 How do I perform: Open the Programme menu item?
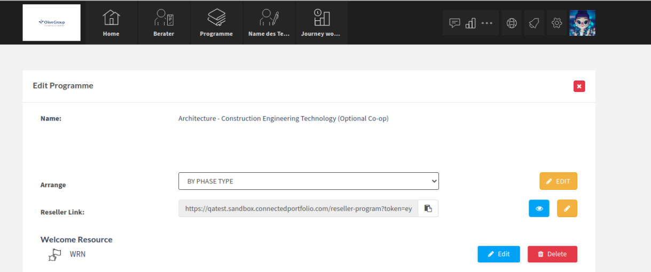(216, 23)
